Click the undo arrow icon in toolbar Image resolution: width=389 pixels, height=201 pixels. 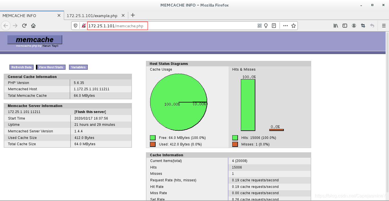372,26
